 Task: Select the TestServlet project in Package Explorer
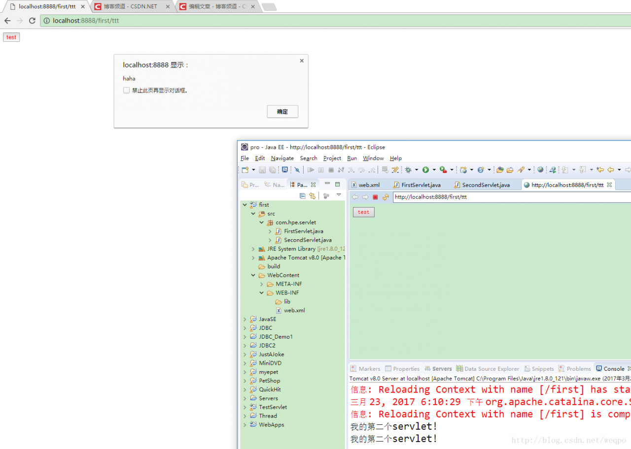(269, 407)
